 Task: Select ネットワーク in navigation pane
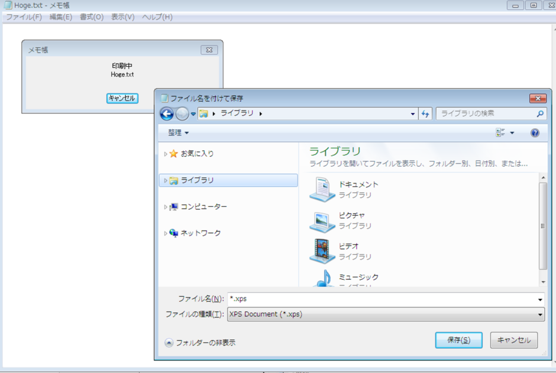(201, 233)
